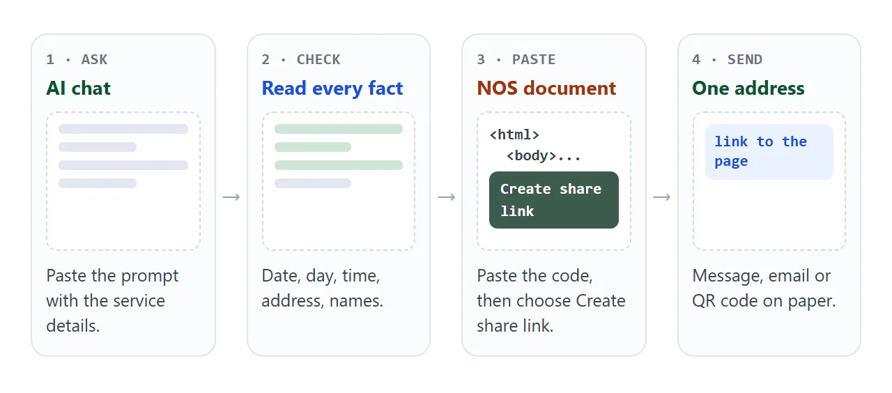Click the arrow between Paste and Send
892x393 pixels.
(662, 197)
